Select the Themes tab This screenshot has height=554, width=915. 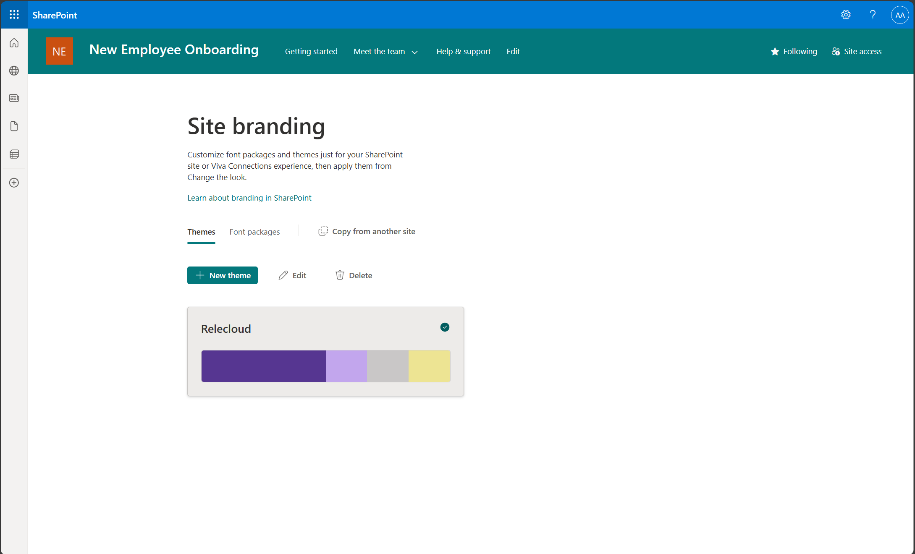point(201,232)
